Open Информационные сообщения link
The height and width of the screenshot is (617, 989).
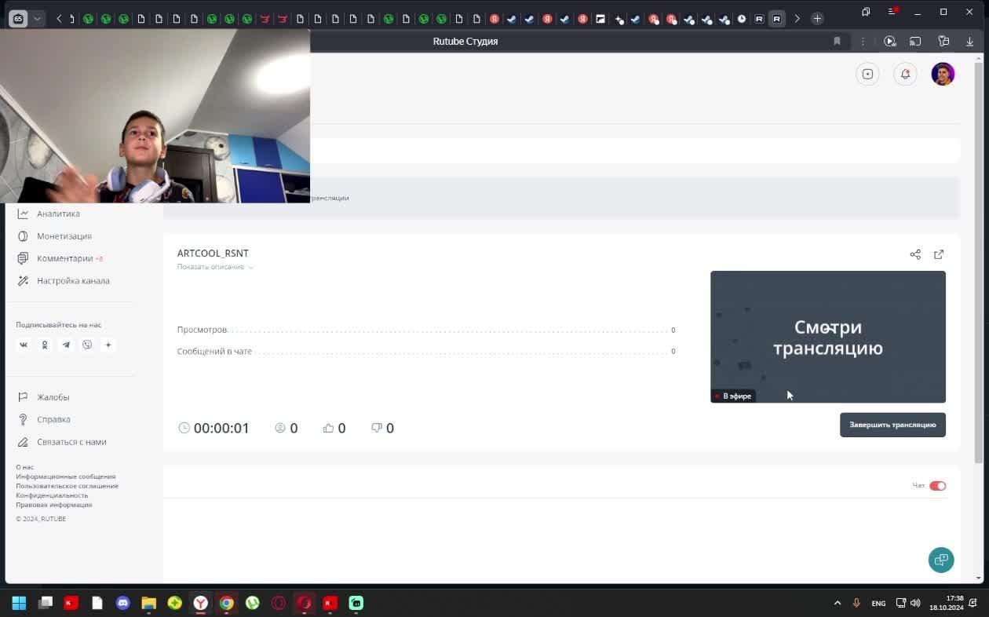(66, 476)
